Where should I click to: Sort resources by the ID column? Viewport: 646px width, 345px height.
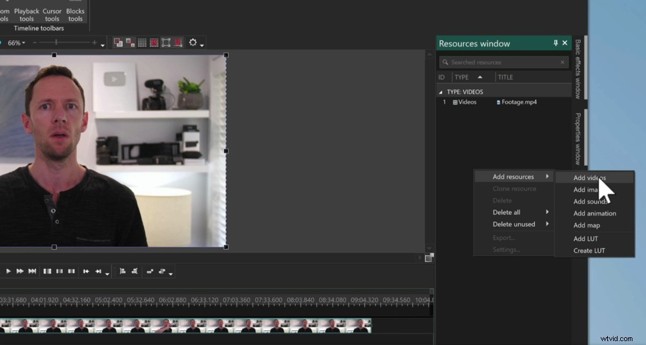tap(442, 77)
